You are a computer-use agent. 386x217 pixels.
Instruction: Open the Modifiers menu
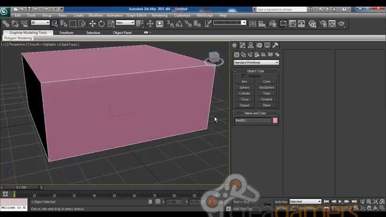(x=95, y=15)
